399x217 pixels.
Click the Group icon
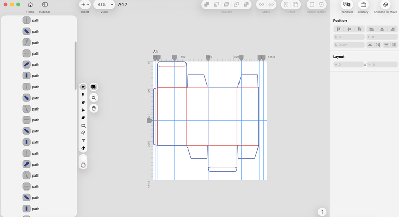tap(286, 4)
